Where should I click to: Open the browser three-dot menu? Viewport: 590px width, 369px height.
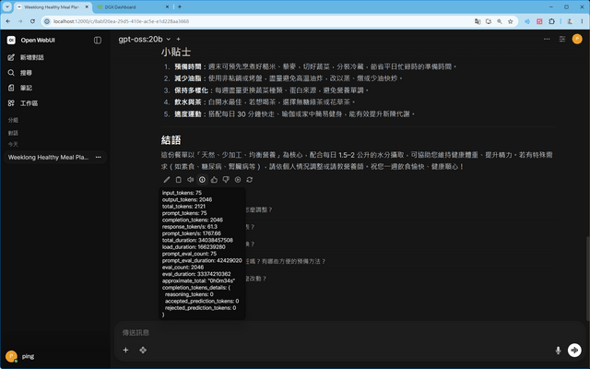pyautogui.click(x=582, y=21)
